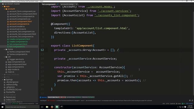Open accounts_list.component.html in tree

23,34
